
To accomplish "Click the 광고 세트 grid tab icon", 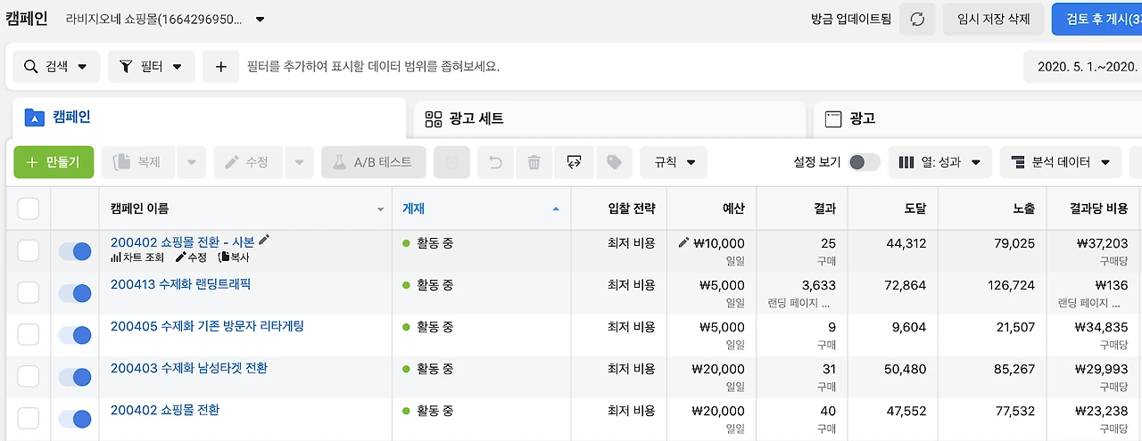I will pyautogui.click(x=434, y=118).
